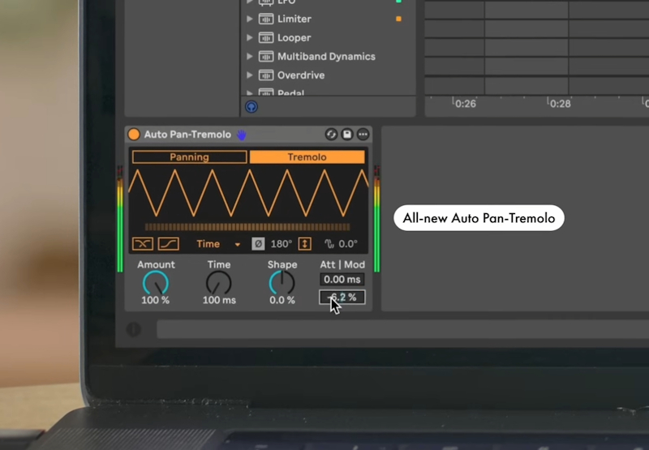Click the 0.0 % Shape value
The image size is (649, 450).
tap(282, 300)
